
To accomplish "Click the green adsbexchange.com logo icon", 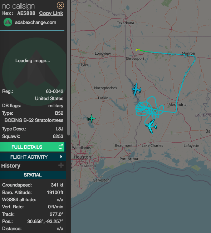I will (x=8, y=22).
